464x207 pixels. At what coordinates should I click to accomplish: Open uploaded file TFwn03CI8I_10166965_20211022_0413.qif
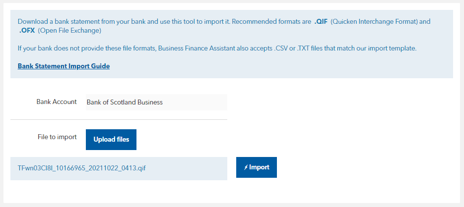pyautogui.click(x=82, y=168)
